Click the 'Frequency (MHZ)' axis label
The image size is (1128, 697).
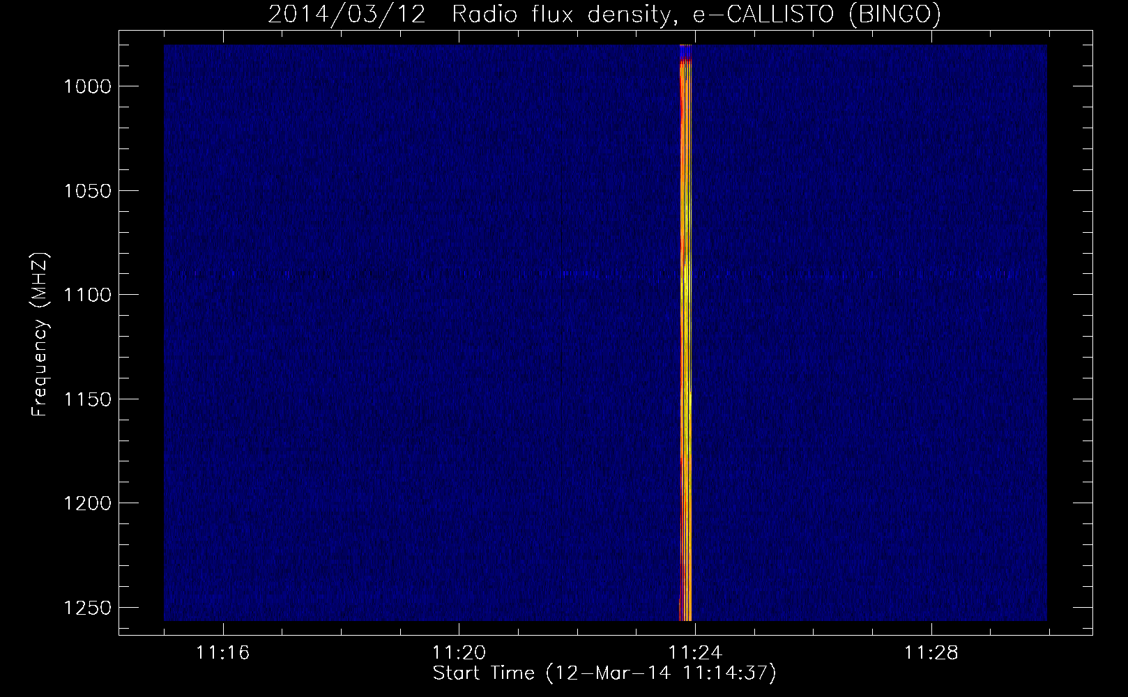click(40, 335)
